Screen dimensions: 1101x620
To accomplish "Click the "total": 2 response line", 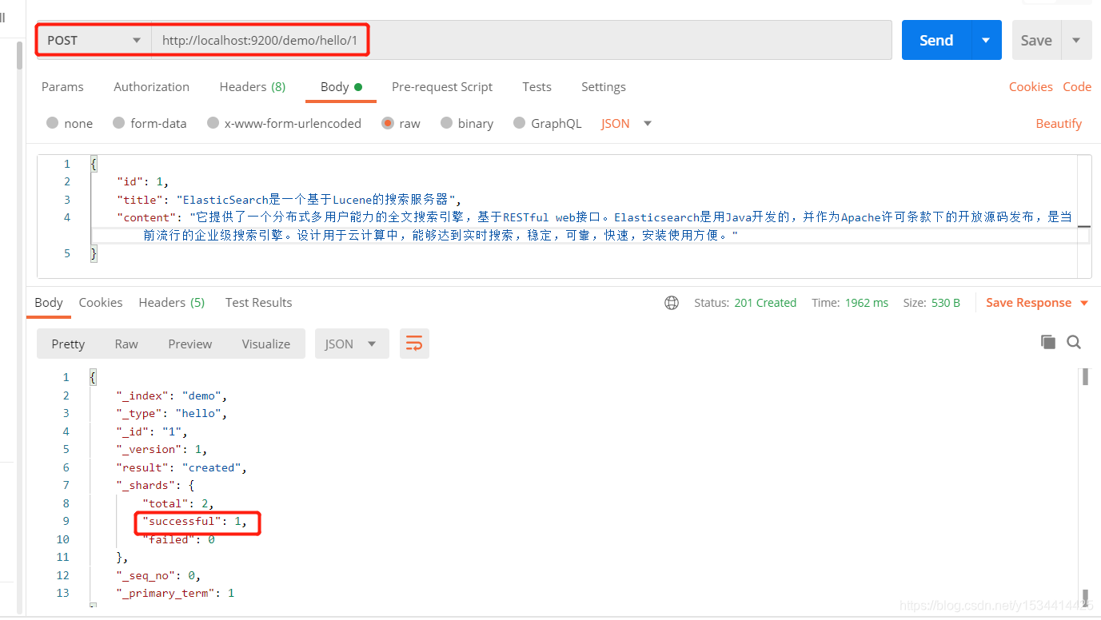I will [178, 503].
